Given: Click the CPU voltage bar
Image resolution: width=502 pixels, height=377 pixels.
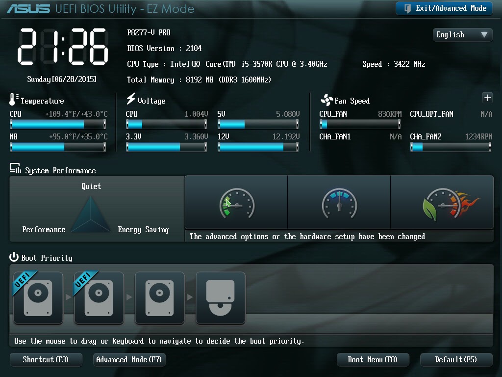Looking at the screenshot, I should click(x=167, y=124).
